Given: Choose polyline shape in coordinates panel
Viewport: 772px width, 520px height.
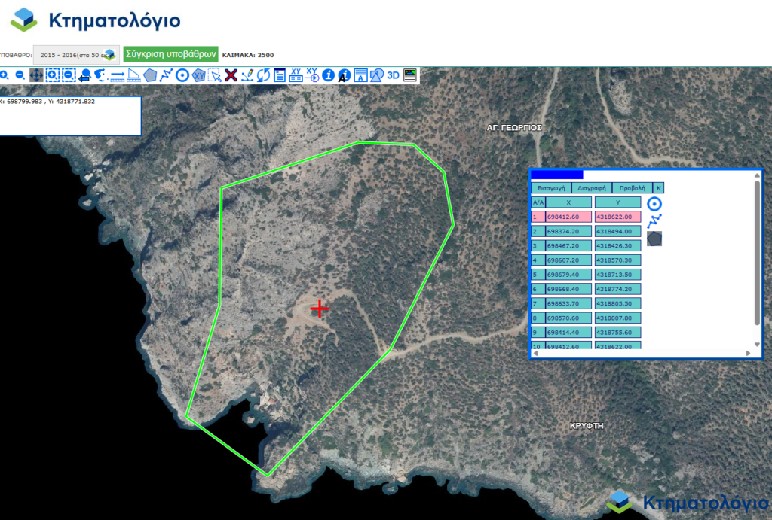Looking at the screenshot, I should (x=654, y=220).
